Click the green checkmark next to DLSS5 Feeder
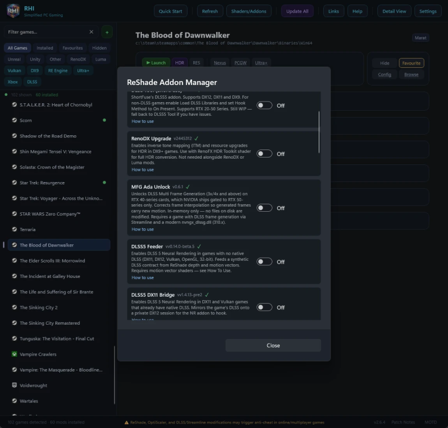Image resolution: width=448 pixels, height=428 pixels. pos(199,247)
